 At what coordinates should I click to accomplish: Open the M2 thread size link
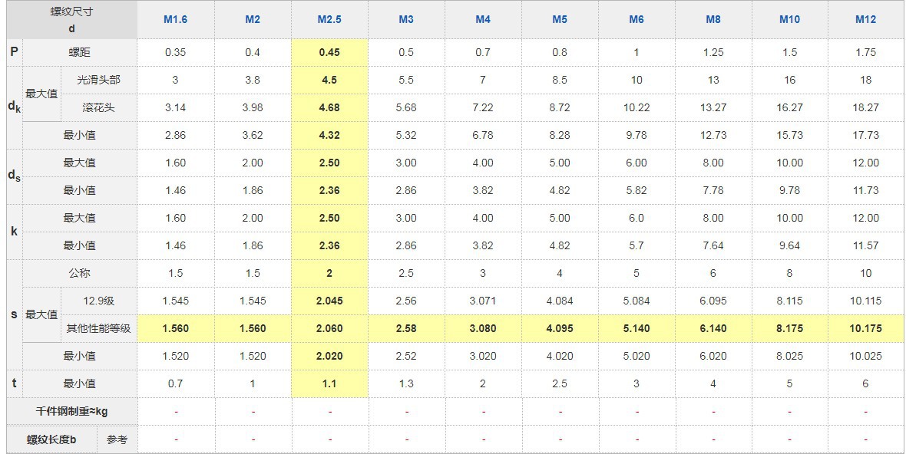coord(253,19)
